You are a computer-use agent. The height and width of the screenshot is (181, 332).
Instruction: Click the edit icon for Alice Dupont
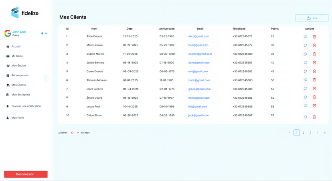(x=305, y=37)
